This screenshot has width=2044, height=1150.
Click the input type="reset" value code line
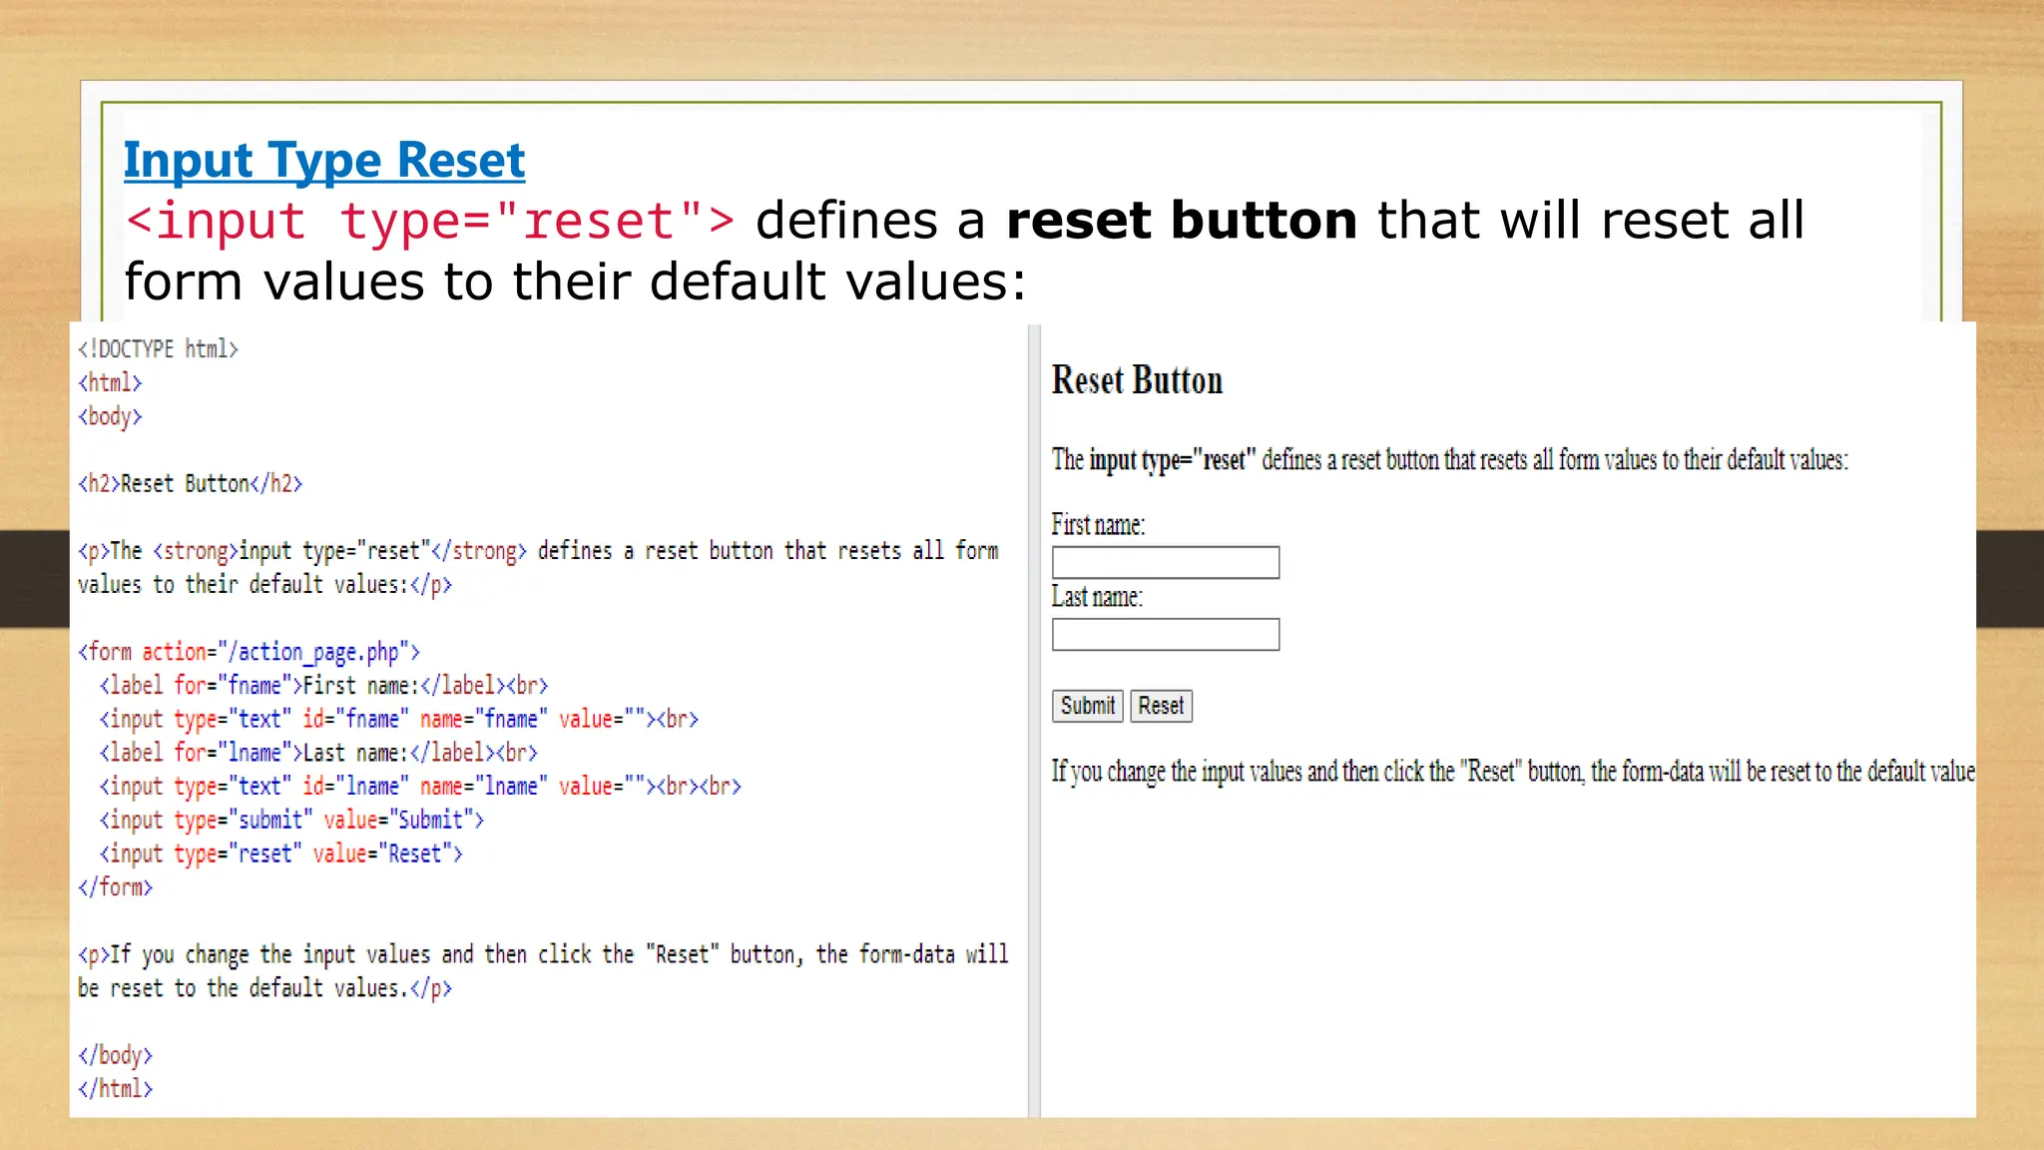(280, 854)
